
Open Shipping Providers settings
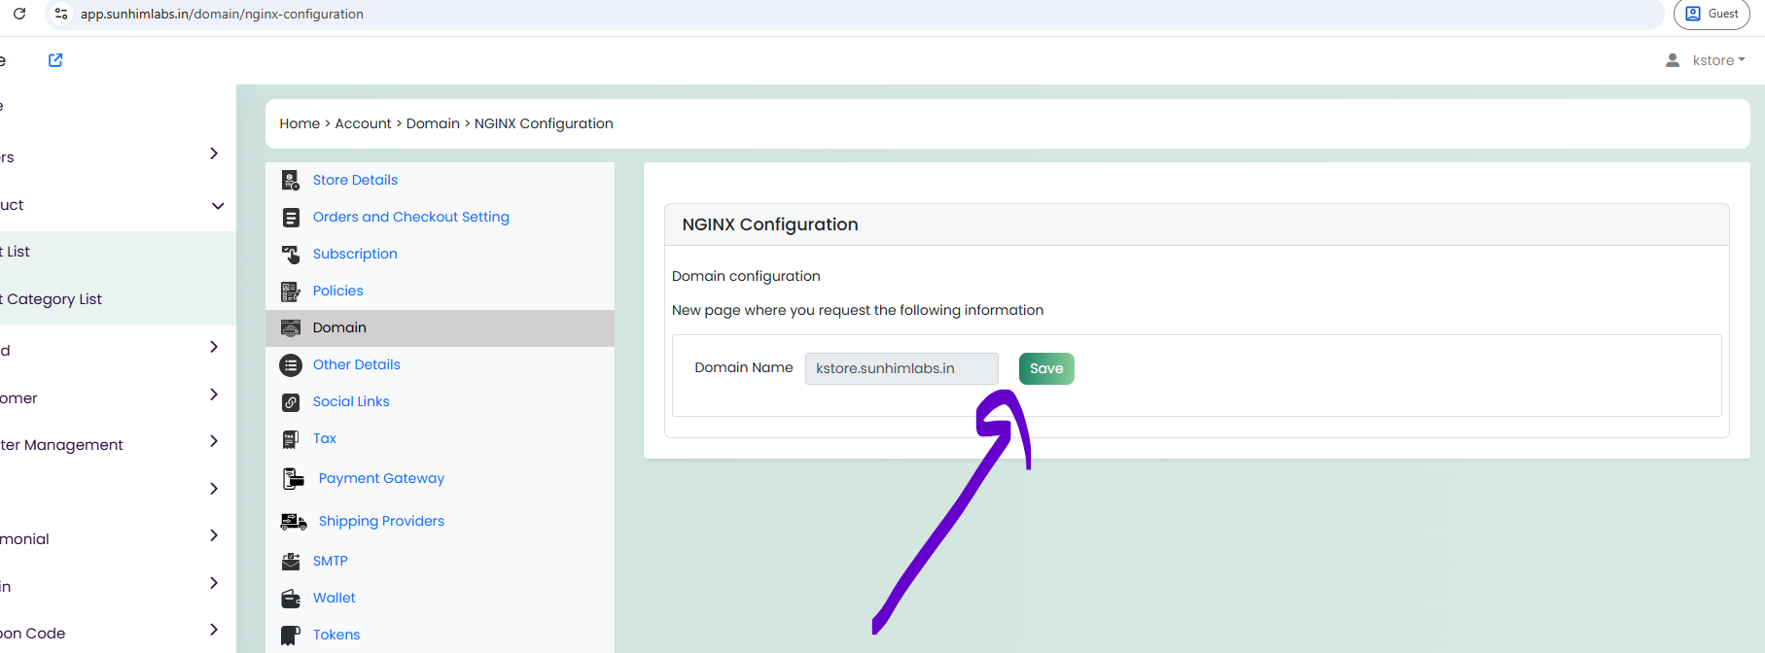click(x=381, y=521)
